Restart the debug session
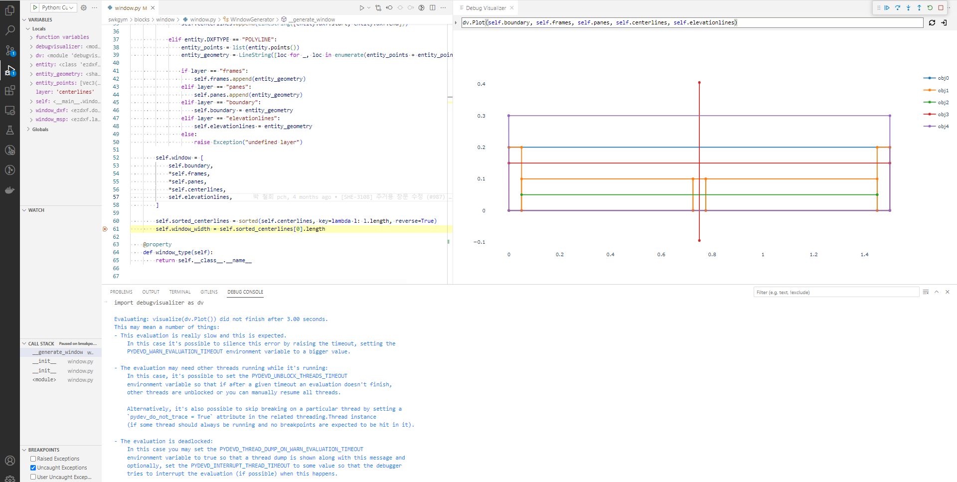Screen dimensions: 957x482 (x=930, y=7)
